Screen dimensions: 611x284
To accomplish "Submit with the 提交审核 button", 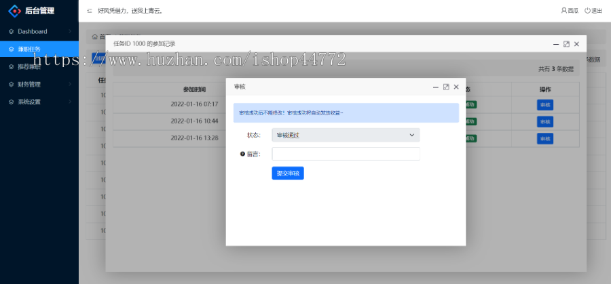I will pyautogui.click(x=288, y=173).
